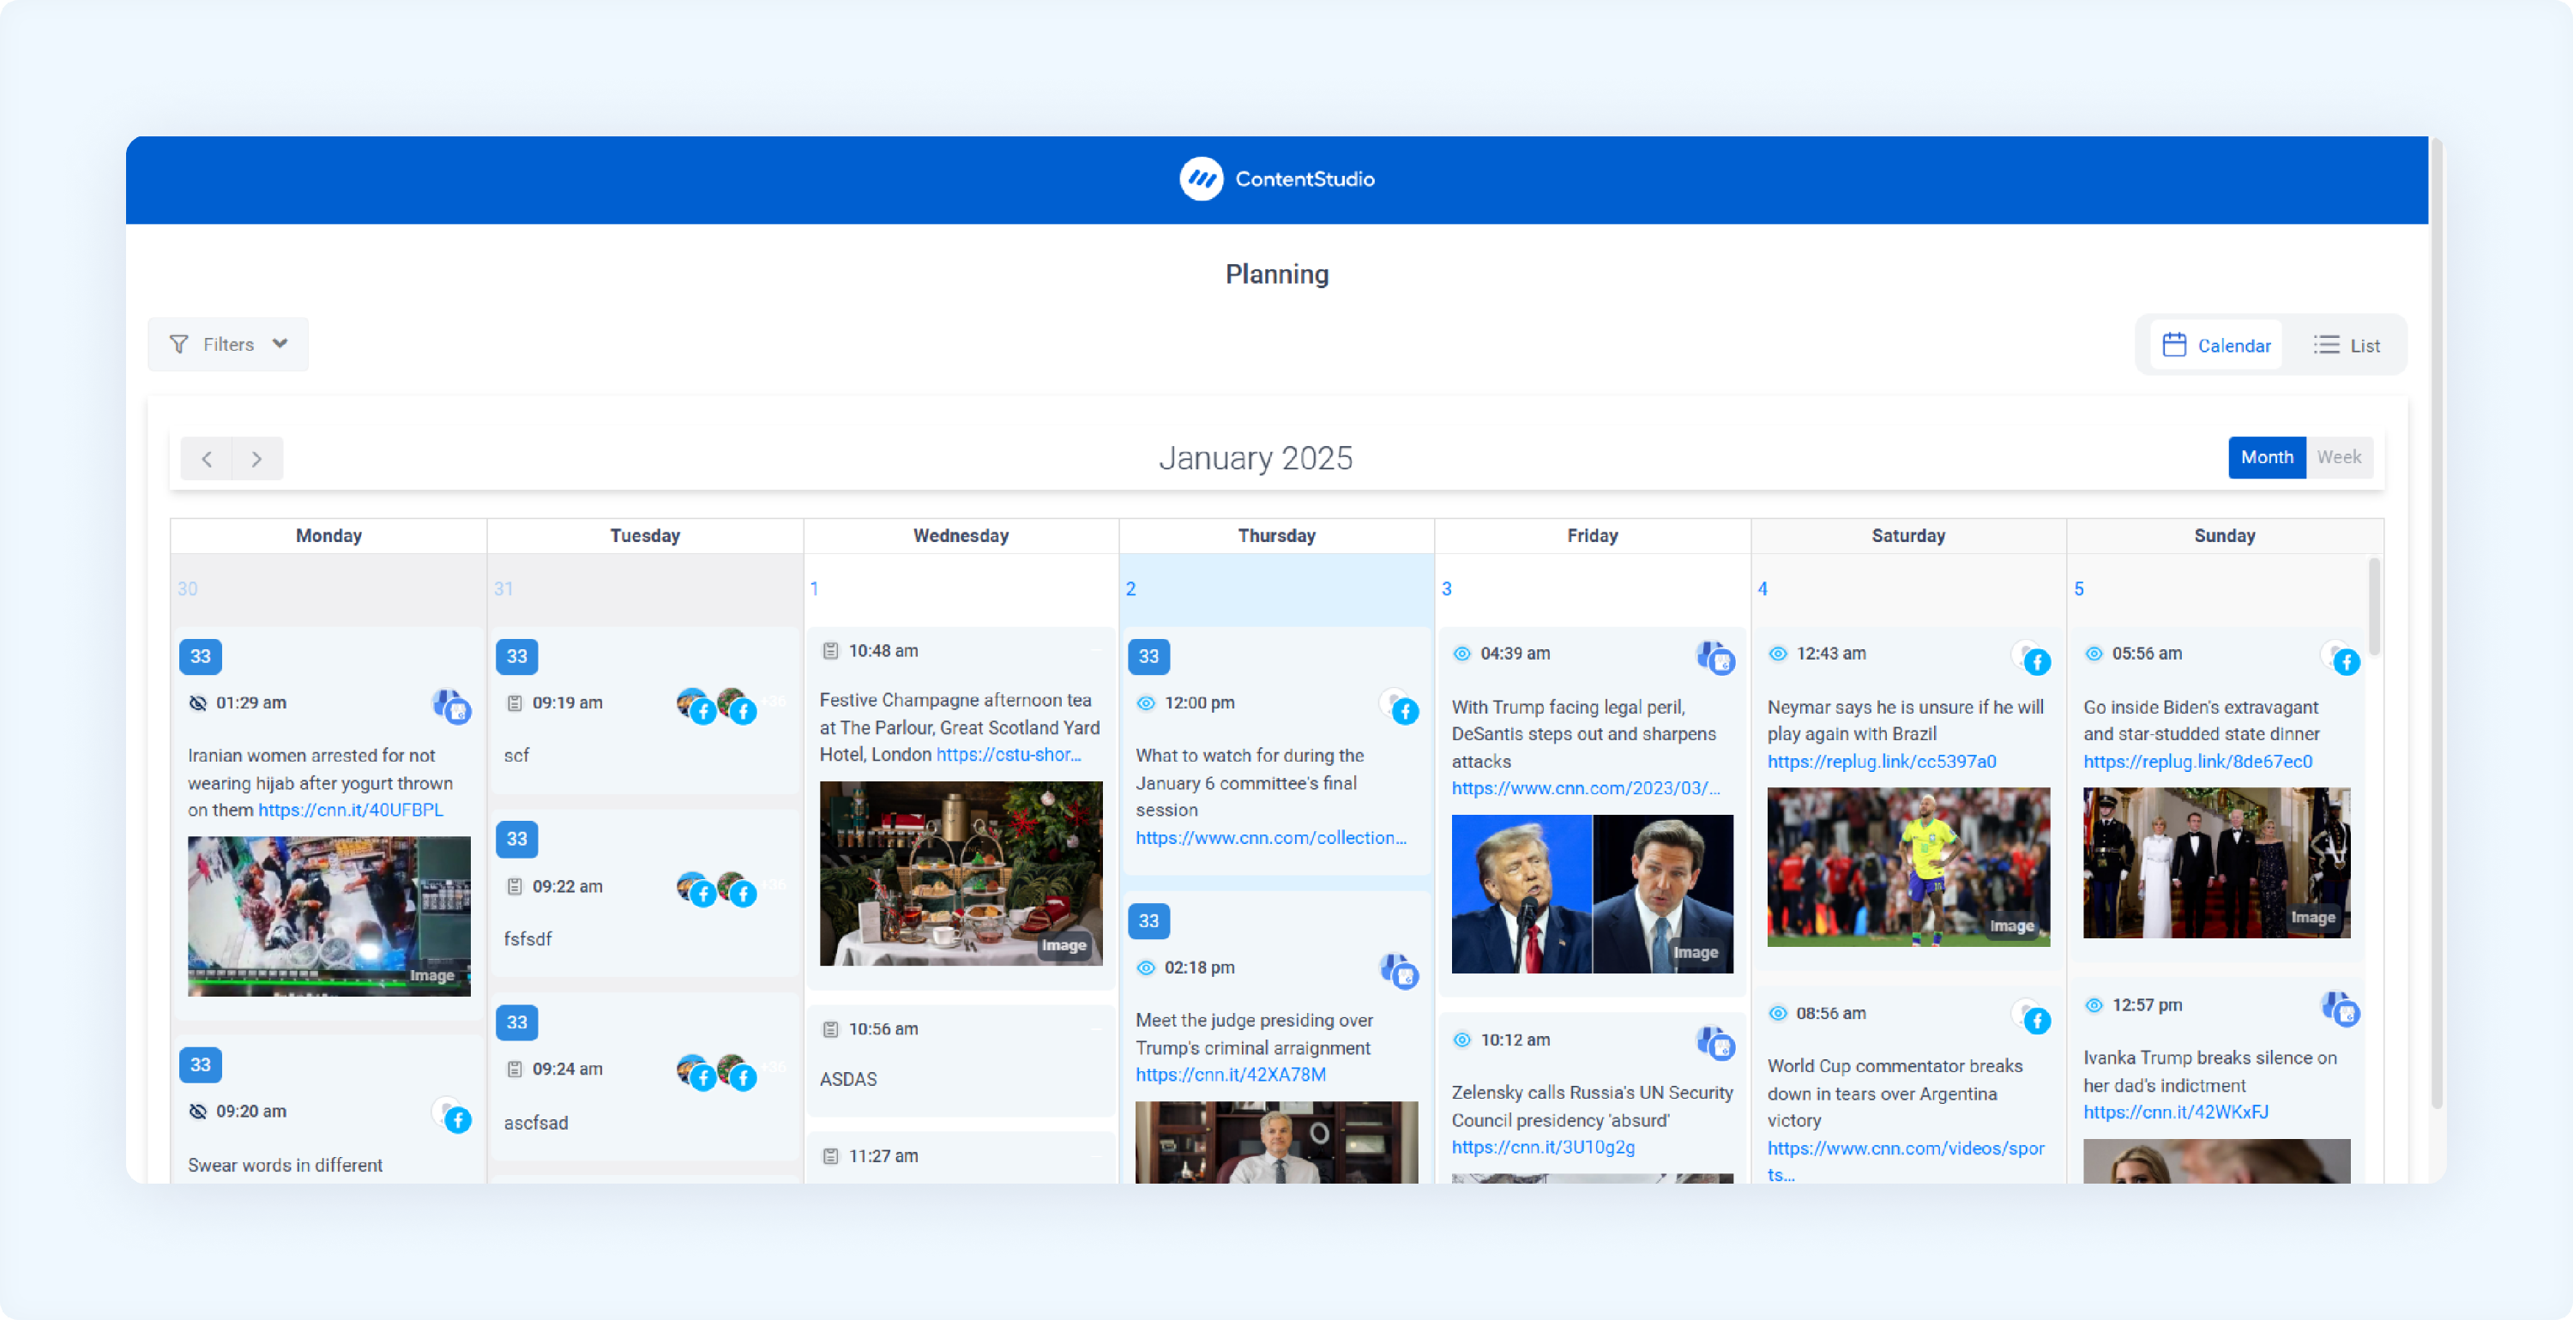
Task: Click the eye icon on the 12:43 am post
Action: (x=1778, y=654)
